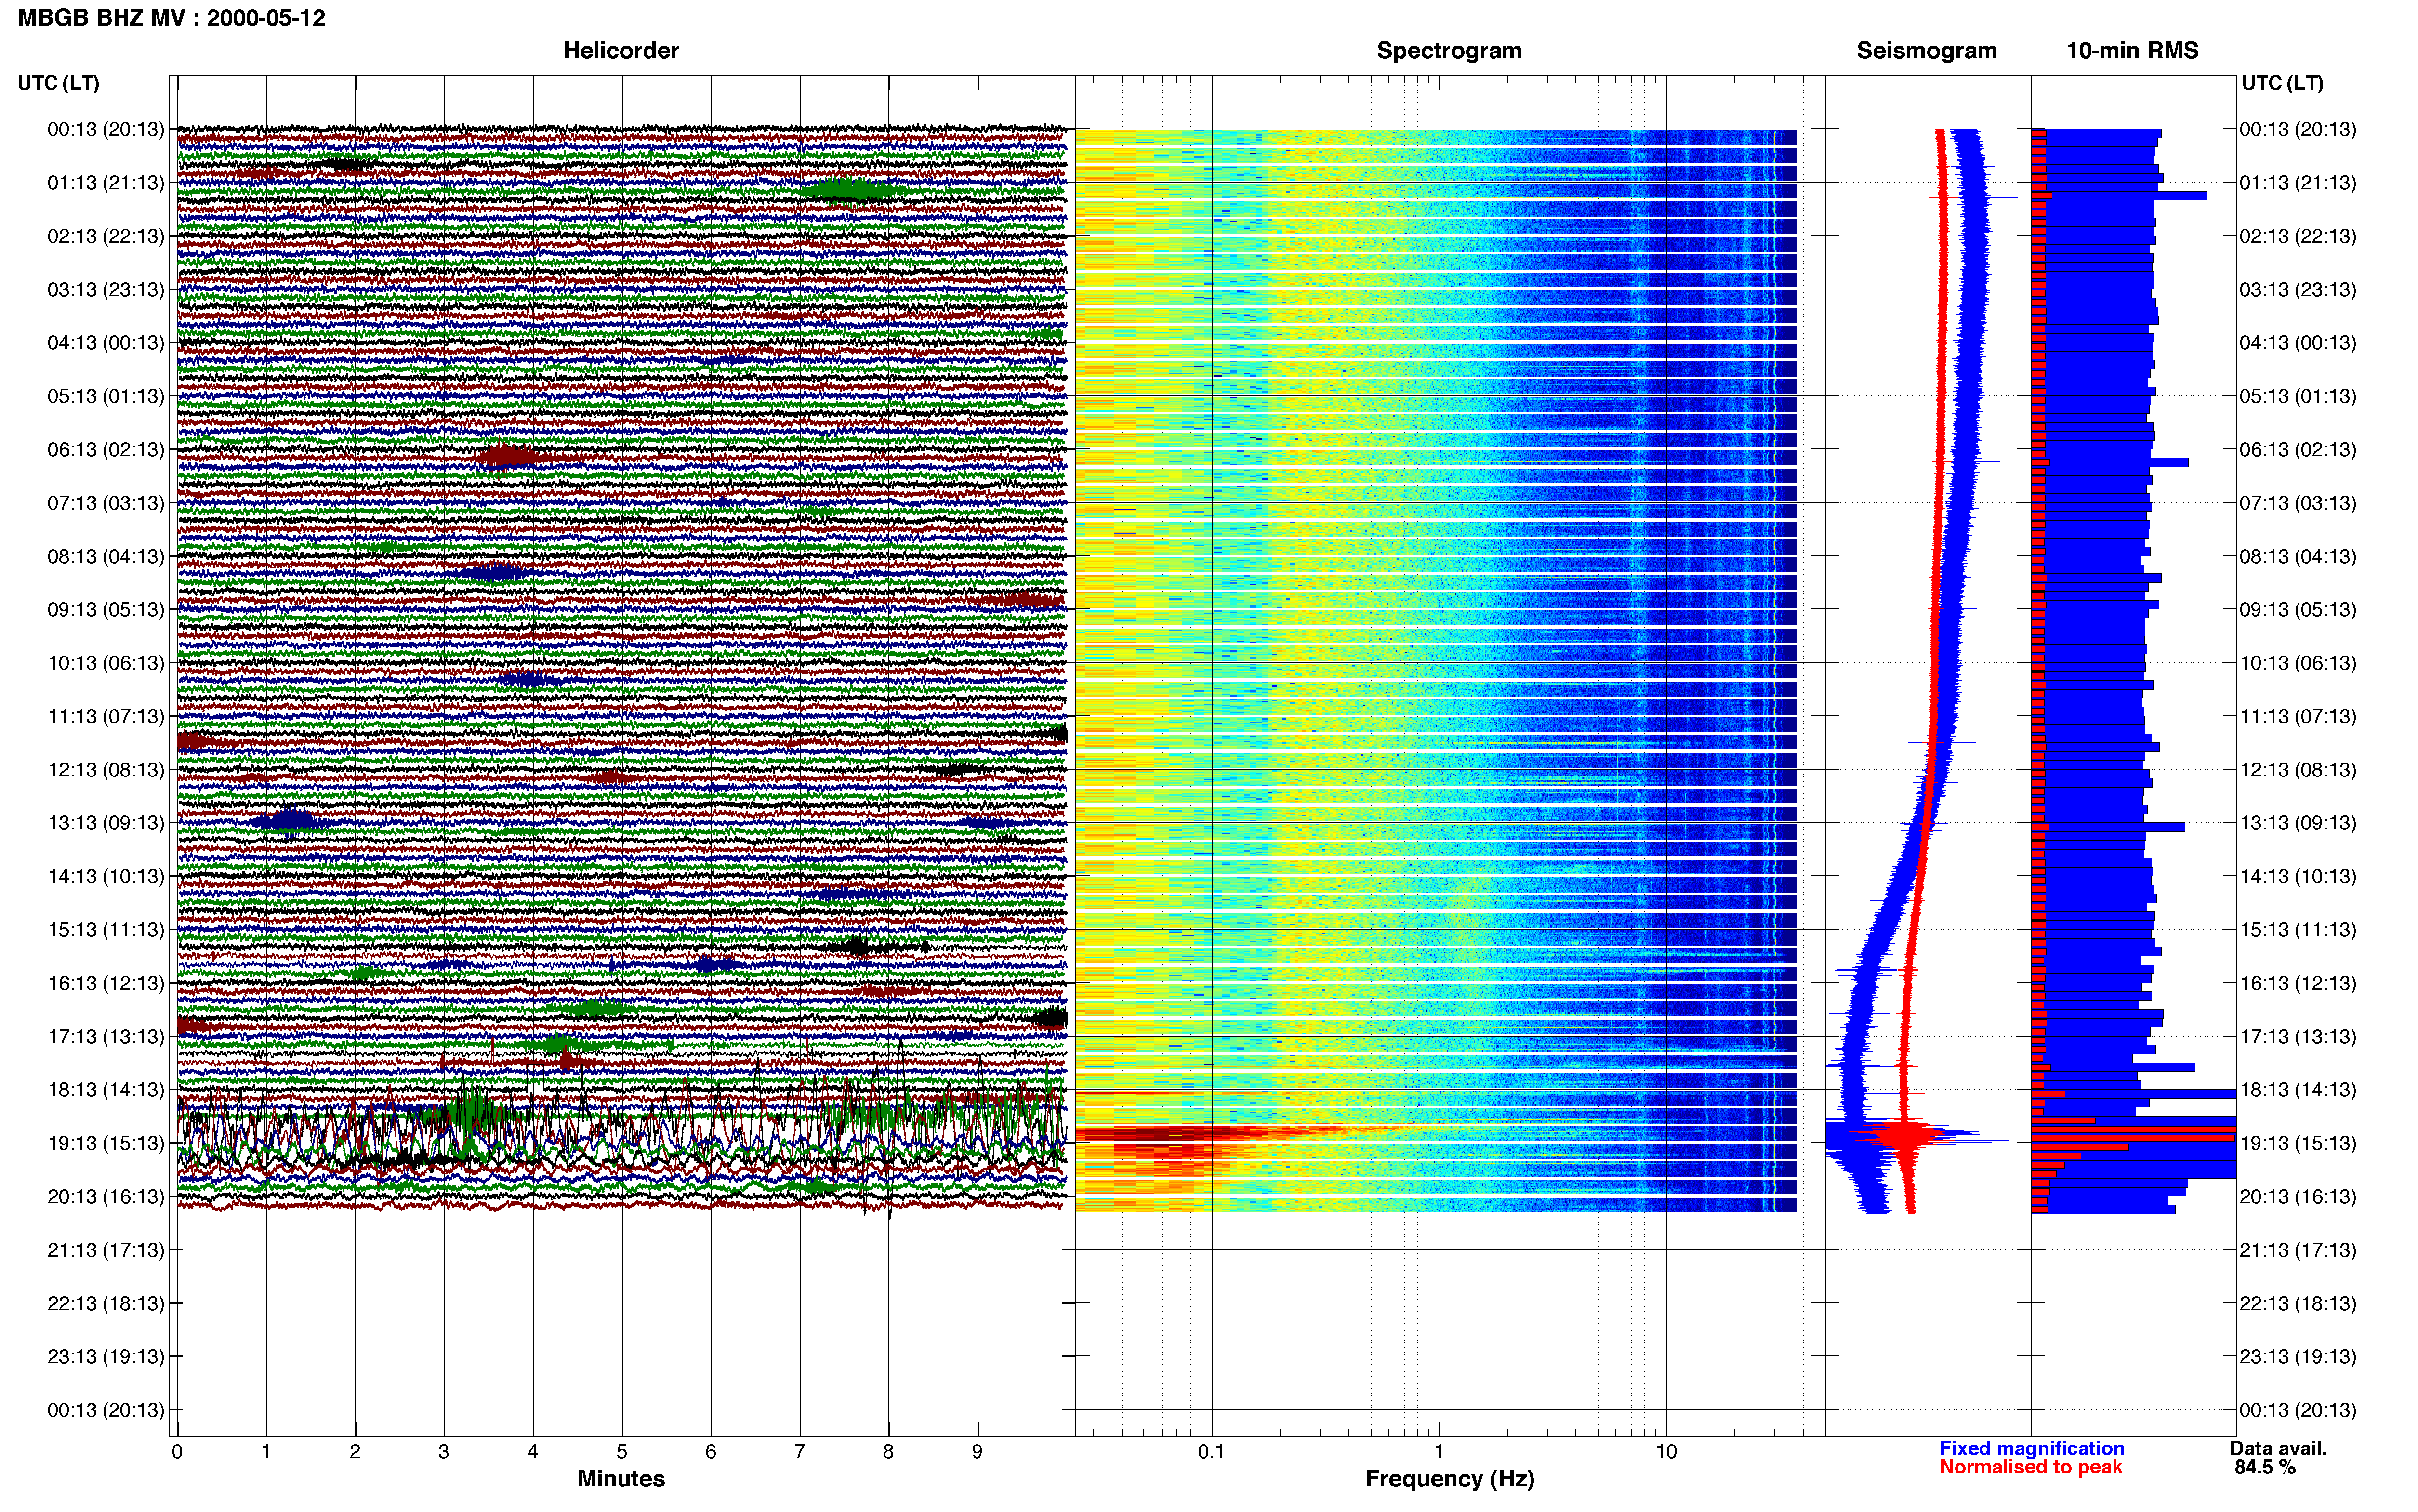The image size is (2418, 1512).
Task: Click the left time label '11:13 (07:13)'
Action: coord(106,716)
